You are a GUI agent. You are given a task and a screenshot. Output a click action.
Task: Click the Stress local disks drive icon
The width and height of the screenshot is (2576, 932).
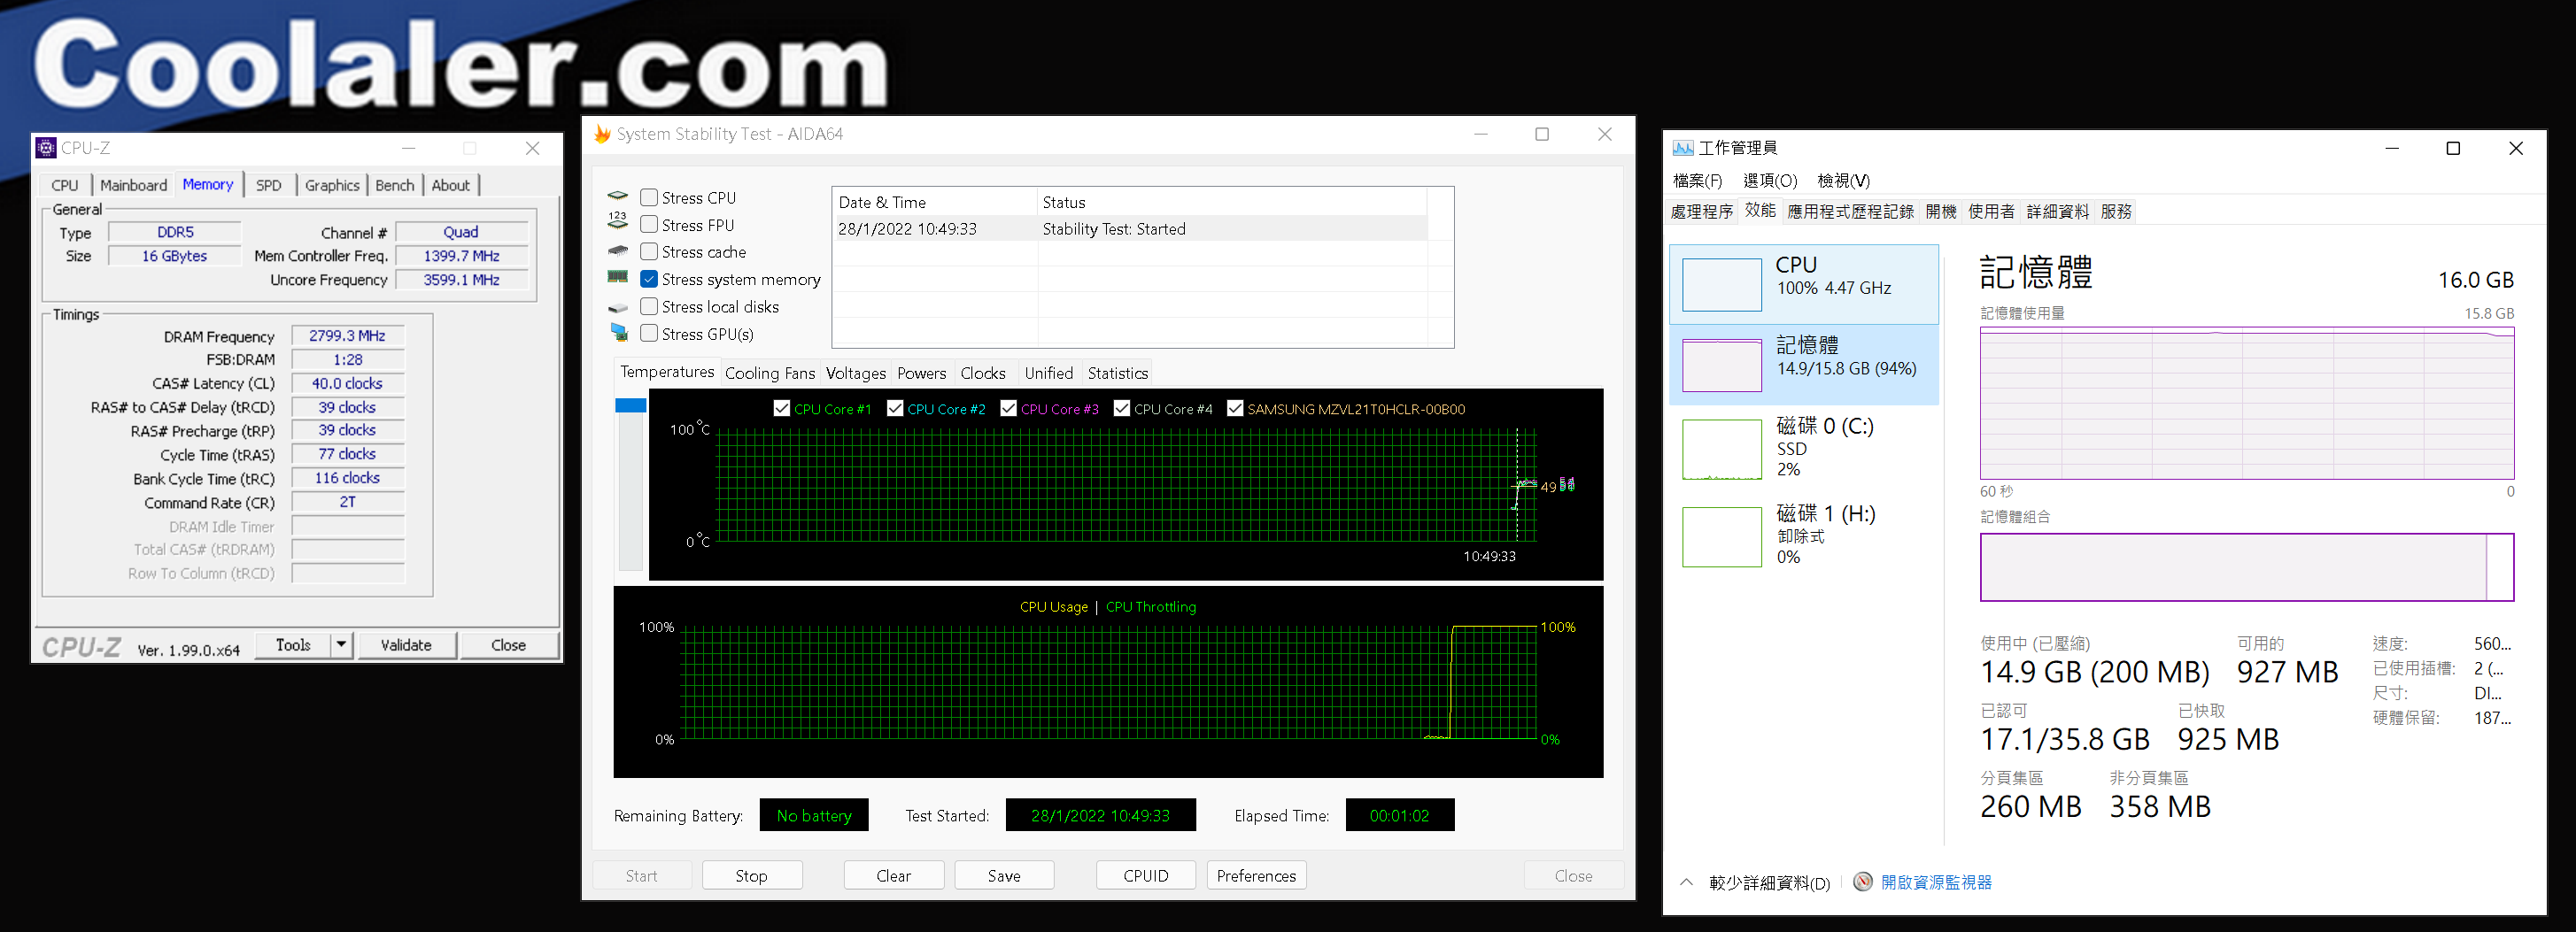618,307
